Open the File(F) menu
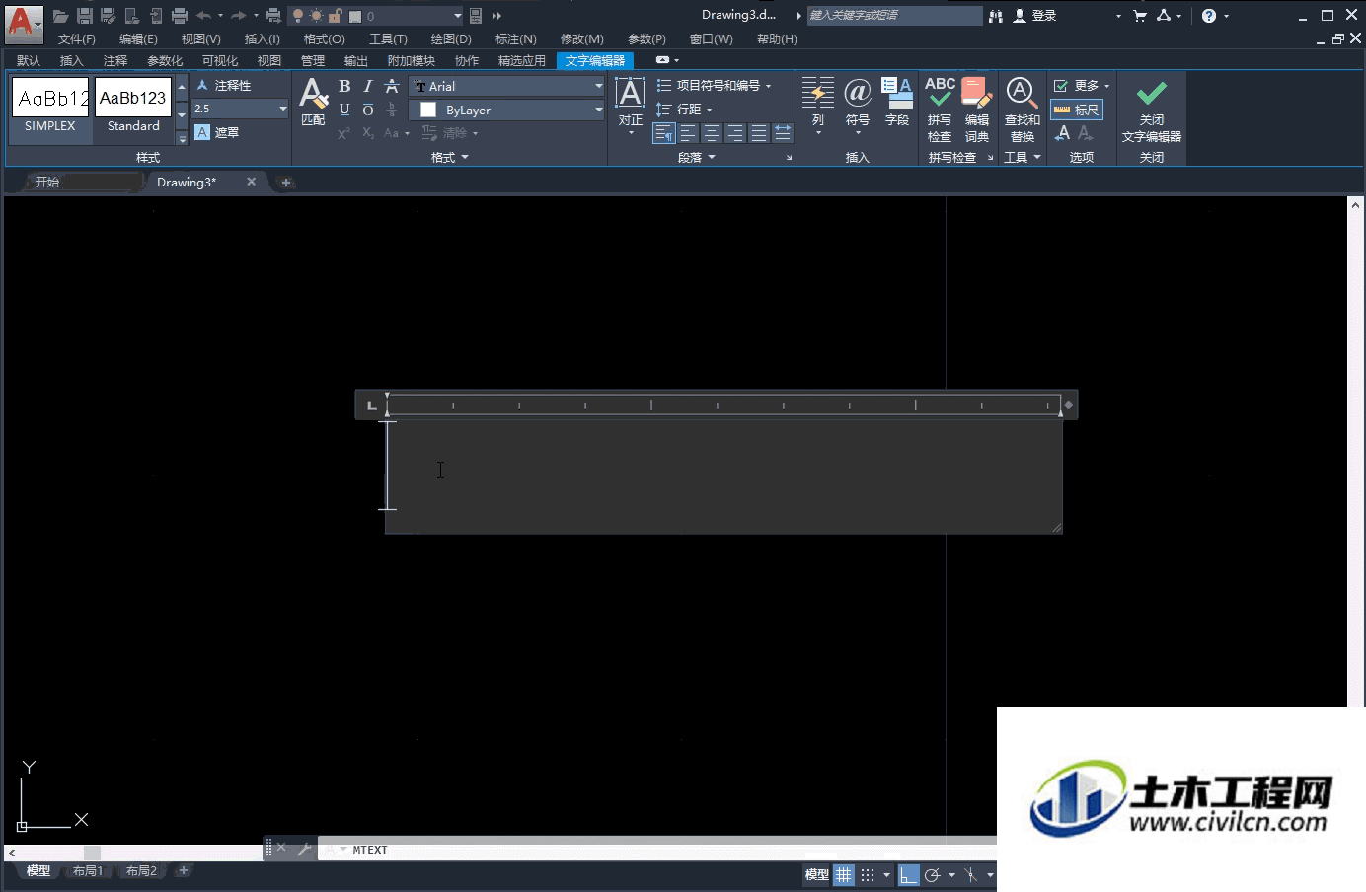Viewport: 1366px width, 892px height. (x=77, y=39)
